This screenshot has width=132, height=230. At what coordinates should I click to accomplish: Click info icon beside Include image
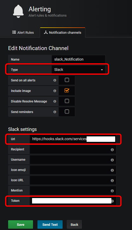point(55,91)
